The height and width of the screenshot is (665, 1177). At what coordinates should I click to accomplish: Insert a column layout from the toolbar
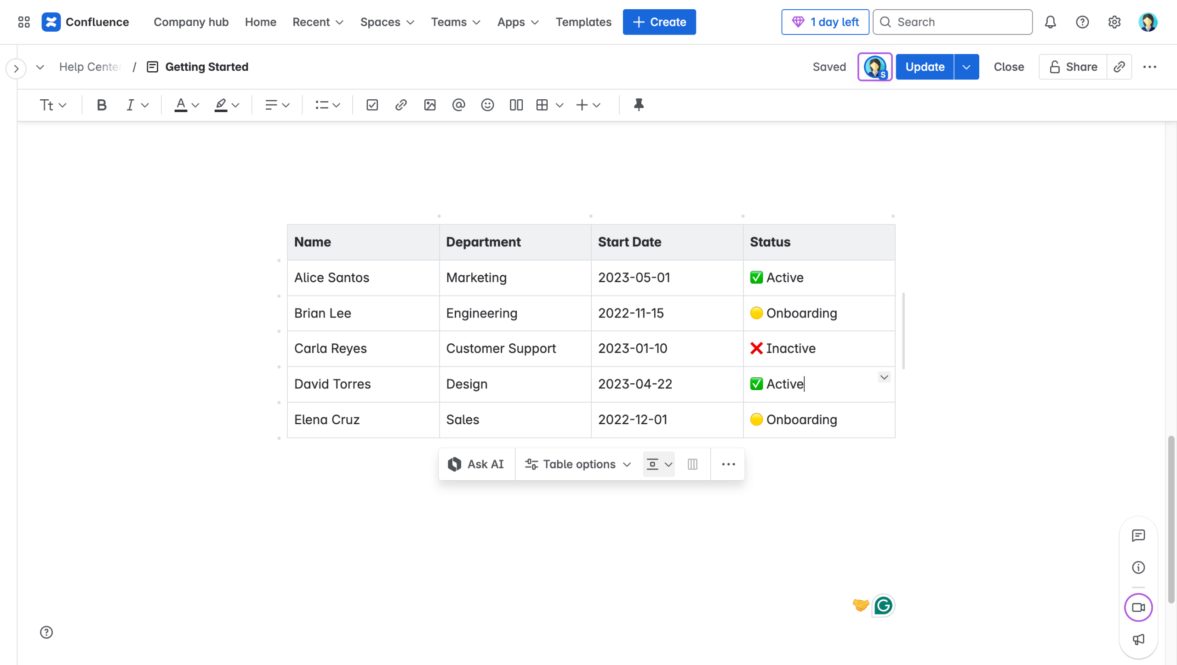[516, 105]
